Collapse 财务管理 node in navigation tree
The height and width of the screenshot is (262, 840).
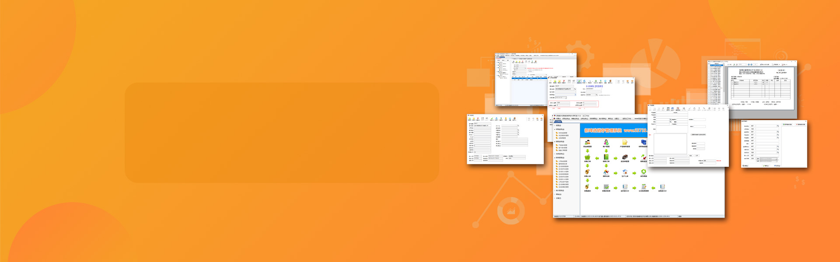click(555, 158)
